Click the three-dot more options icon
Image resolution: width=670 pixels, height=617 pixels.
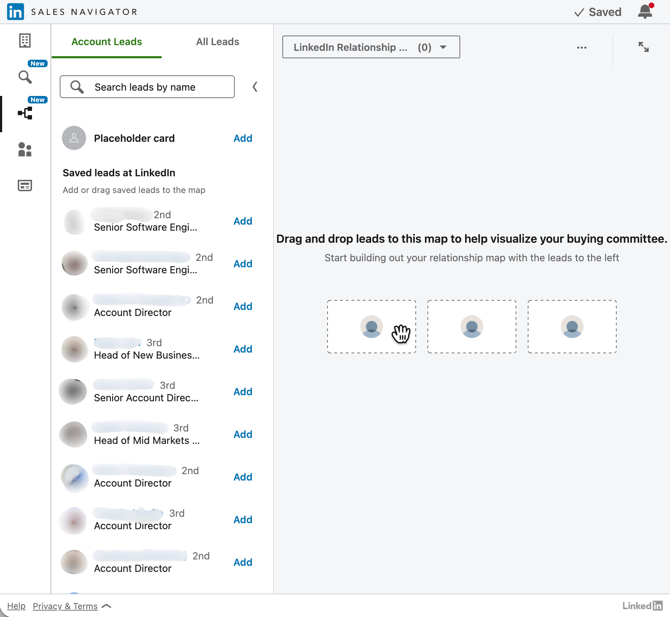click(582, 47)
